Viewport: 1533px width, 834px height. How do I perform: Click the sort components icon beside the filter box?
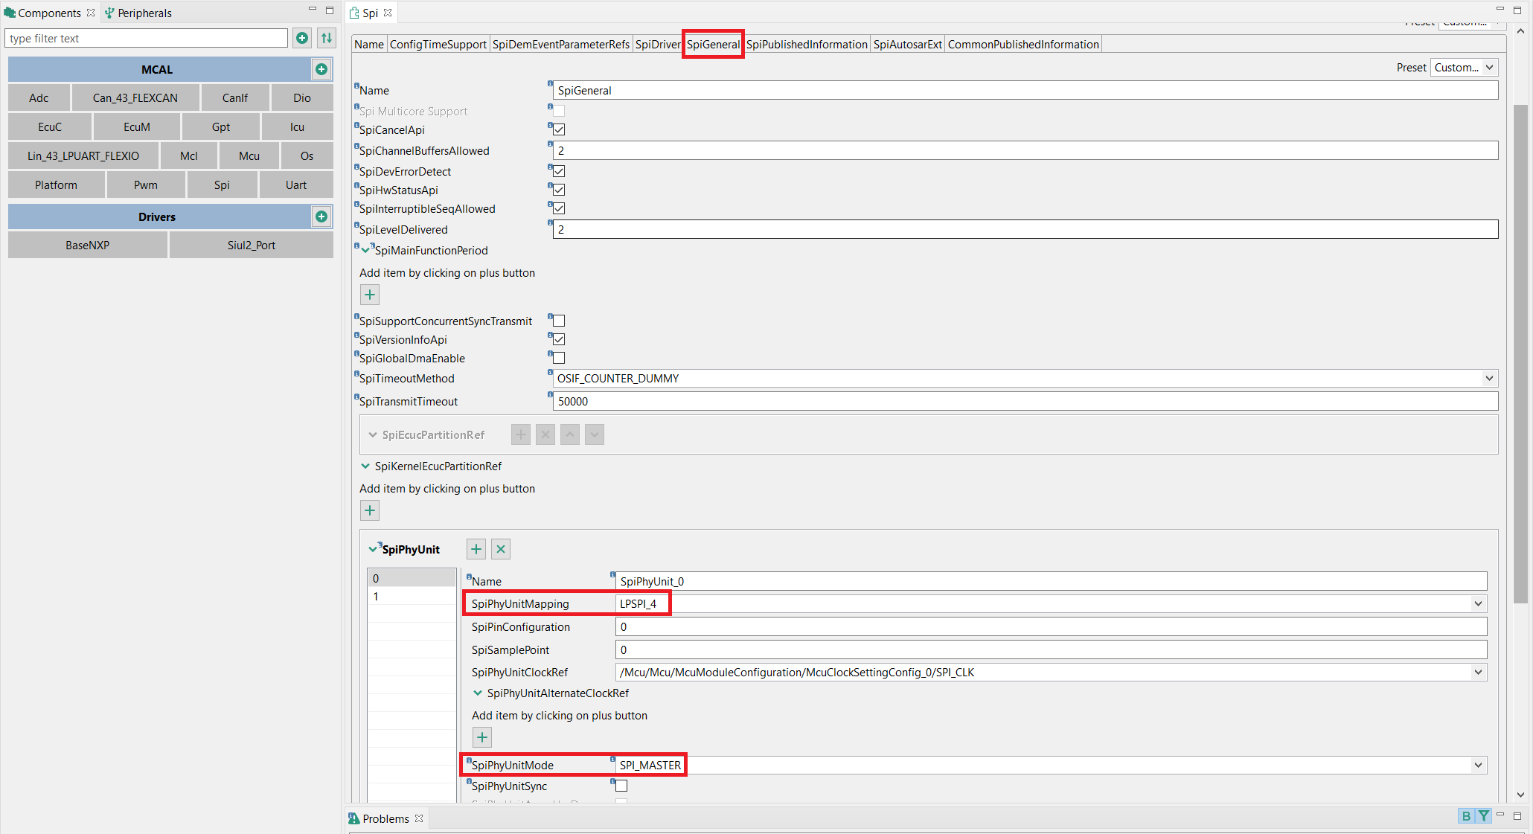tap(326, 38)
